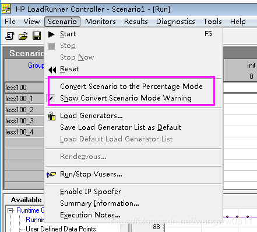Screen dimensions: 257x232
Task: Select the less100 group row
Action: click(x=24, y=88)
